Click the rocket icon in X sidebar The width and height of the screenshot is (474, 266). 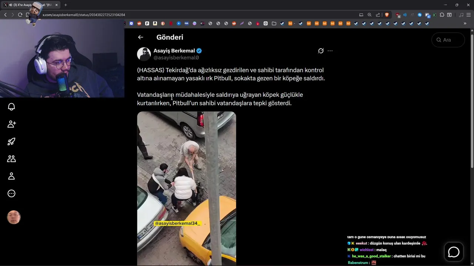coord(11,141)
